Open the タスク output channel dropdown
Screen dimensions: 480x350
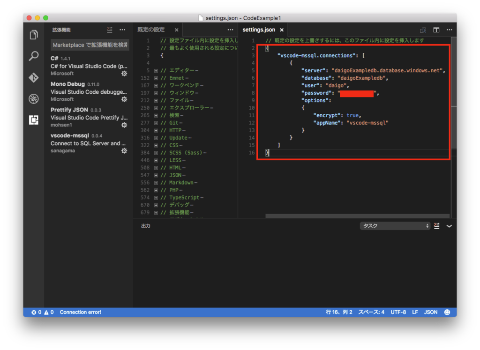395,226
